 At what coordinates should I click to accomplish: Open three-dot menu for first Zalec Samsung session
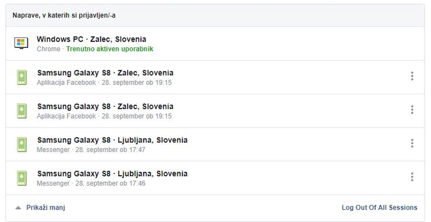coord(412,76)
